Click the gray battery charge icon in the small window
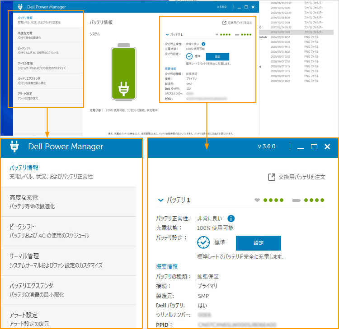The height and width of the screenshot is (329, 339). 237,35
